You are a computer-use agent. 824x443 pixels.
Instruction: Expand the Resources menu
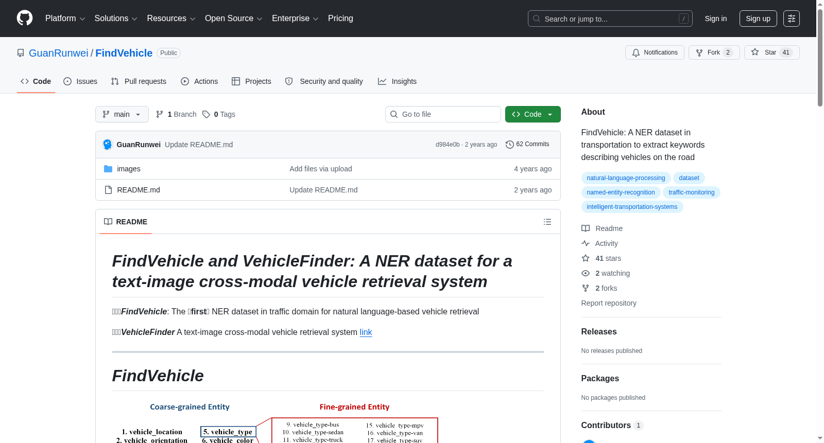pyautogui.click(x=171, y=19)
